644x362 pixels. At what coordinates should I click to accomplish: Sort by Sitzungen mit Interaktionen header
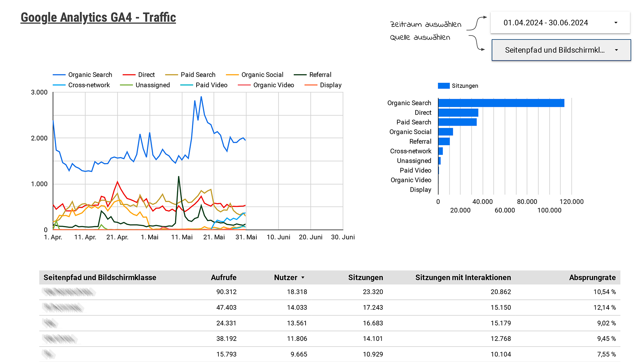pyautogui.click(x=463, y=278)
